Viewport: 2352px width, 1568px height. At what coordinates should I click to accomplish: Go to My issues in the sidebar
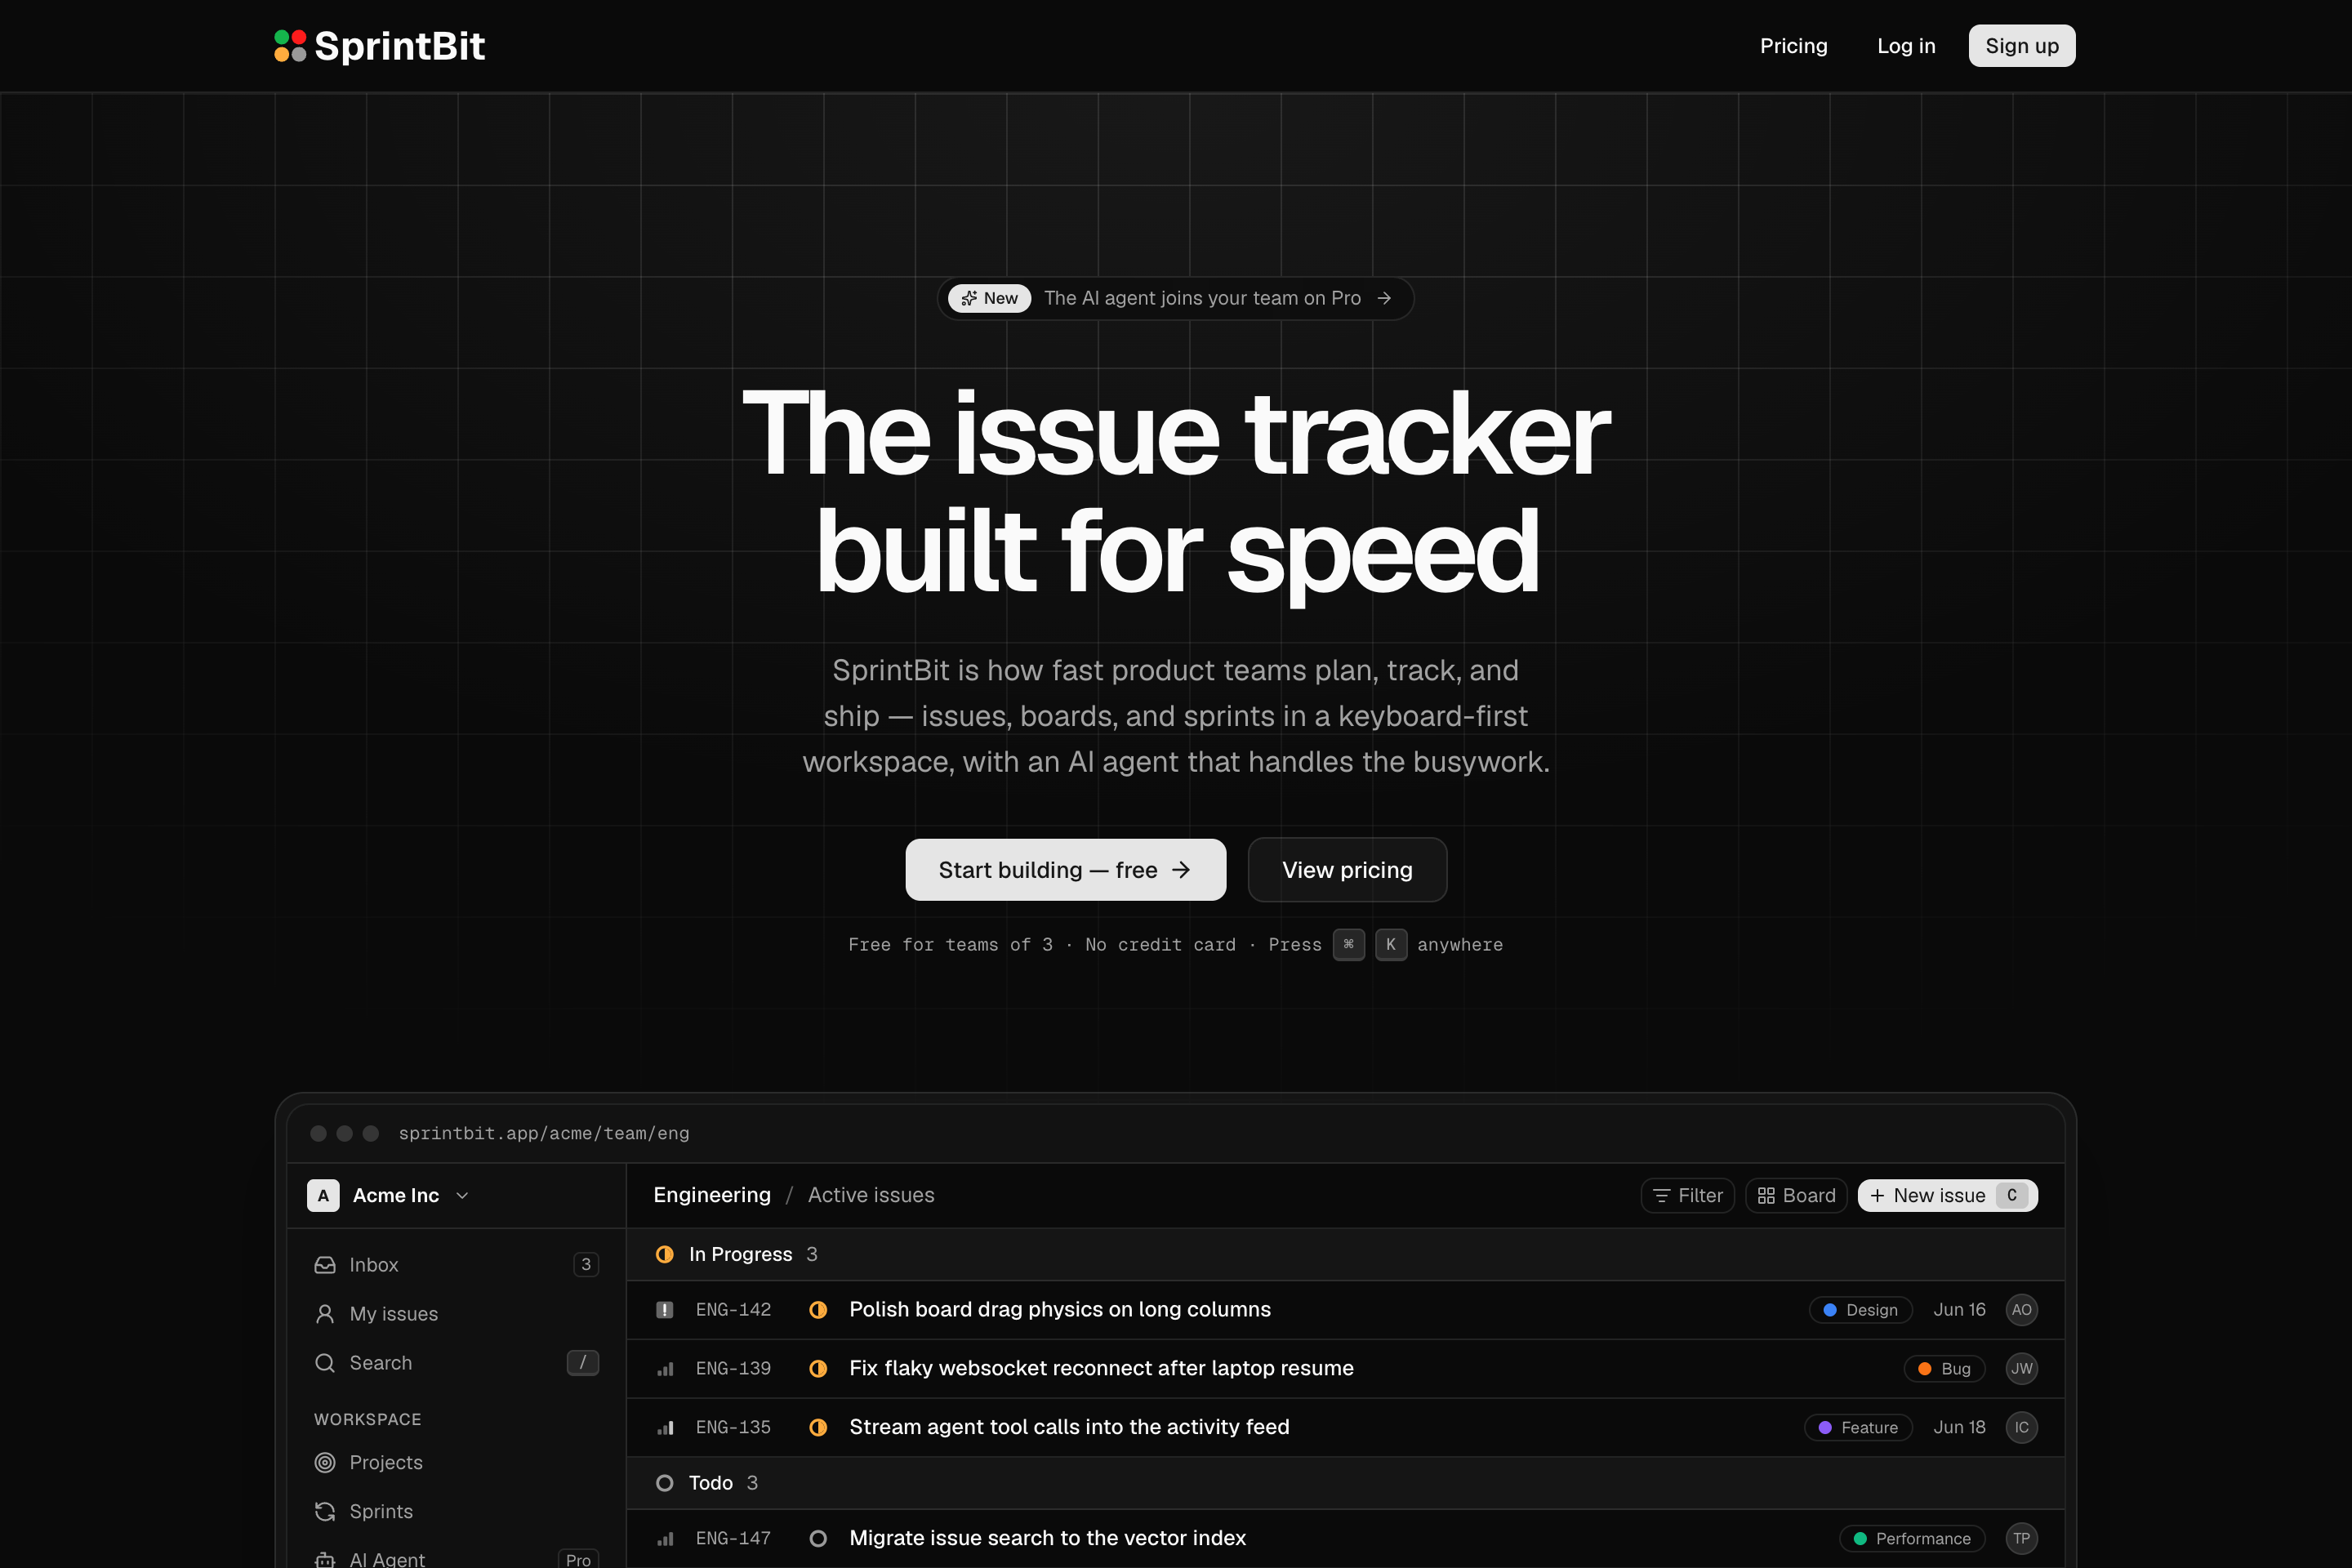[x=456, y=1314]
